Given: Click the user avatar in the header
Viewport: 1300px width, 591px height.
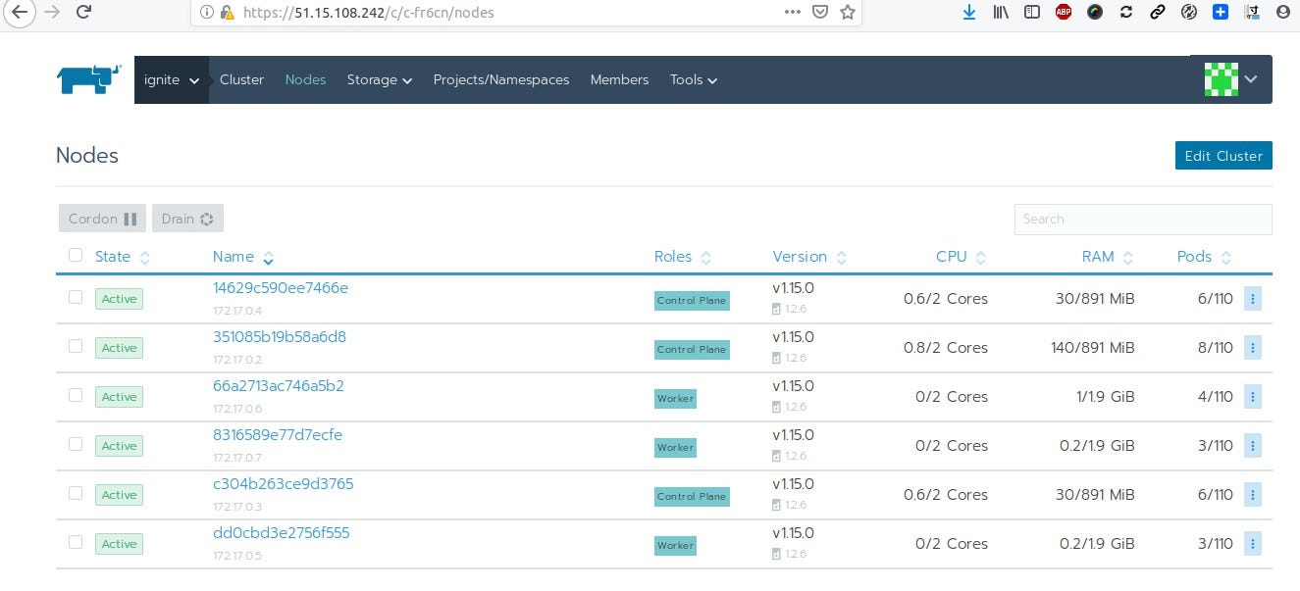Looking at the screenshot, I should [x=1222, y=79].
